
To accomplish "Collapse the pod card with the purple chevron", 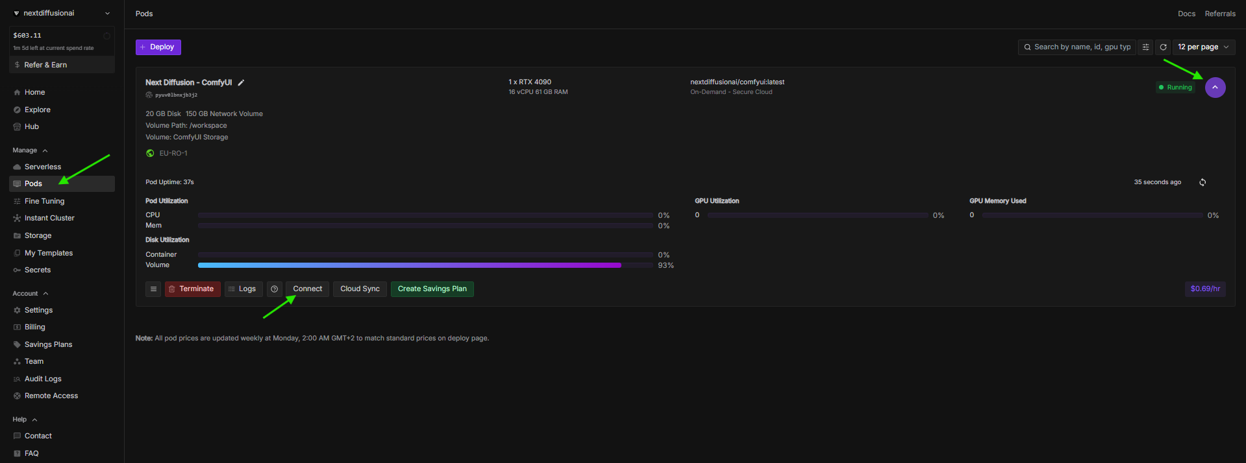I will (x=1215, y=88).
